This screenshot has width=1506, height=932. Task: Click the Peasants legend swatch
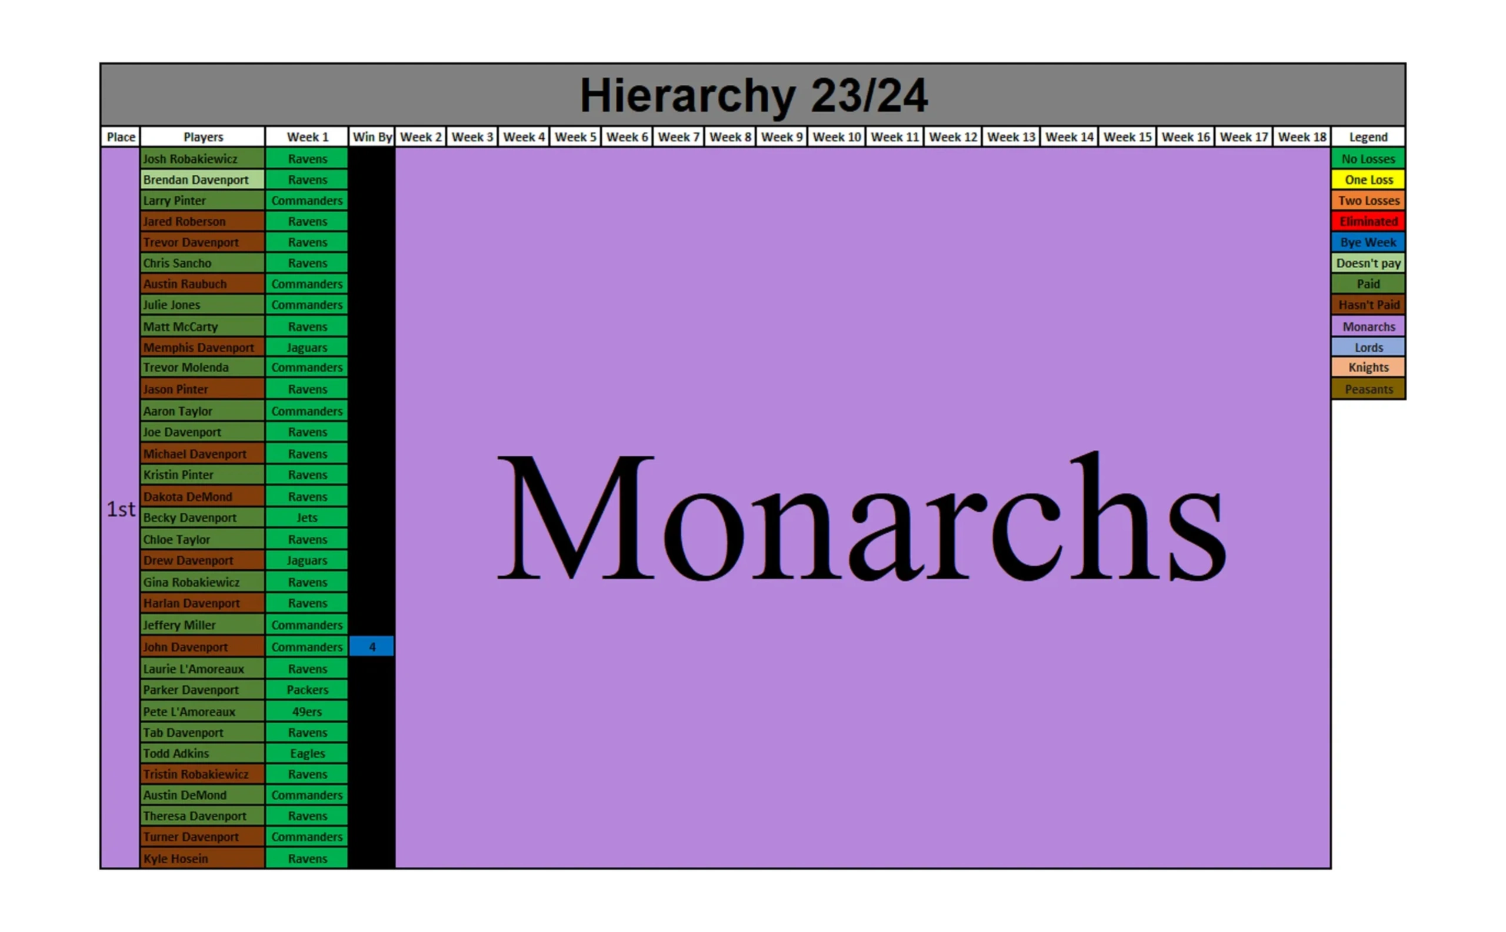(x=1368, y=389)
